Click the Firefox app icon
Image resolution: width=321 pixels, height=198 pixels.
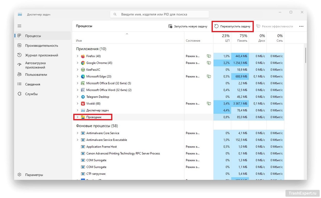click(83, 56)
